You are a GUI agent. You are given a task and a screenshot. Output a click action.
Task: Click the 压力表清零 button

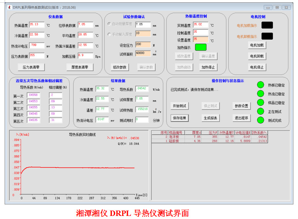coord(31,67)
